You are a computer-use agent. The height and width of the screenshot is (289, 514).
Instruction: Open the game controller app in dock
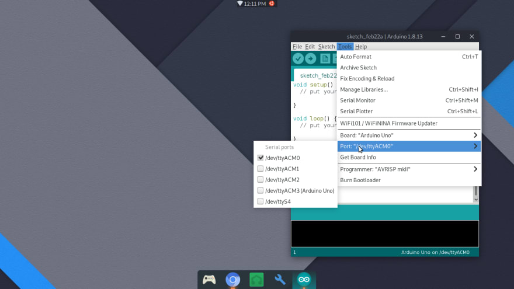209,280
